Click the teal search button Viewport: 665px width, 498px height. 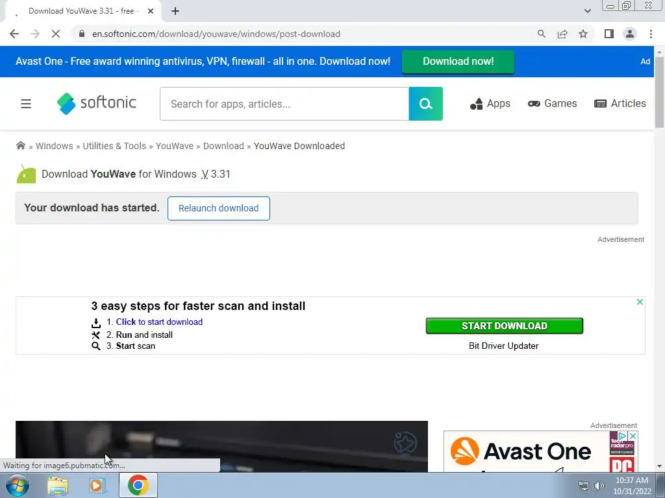pos(426,104)
